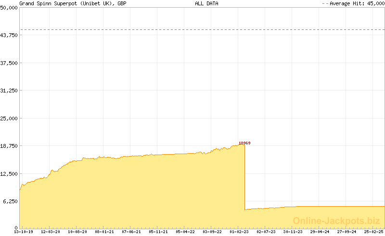Click the 25,000 y-axis label

(x=9, y=118)
